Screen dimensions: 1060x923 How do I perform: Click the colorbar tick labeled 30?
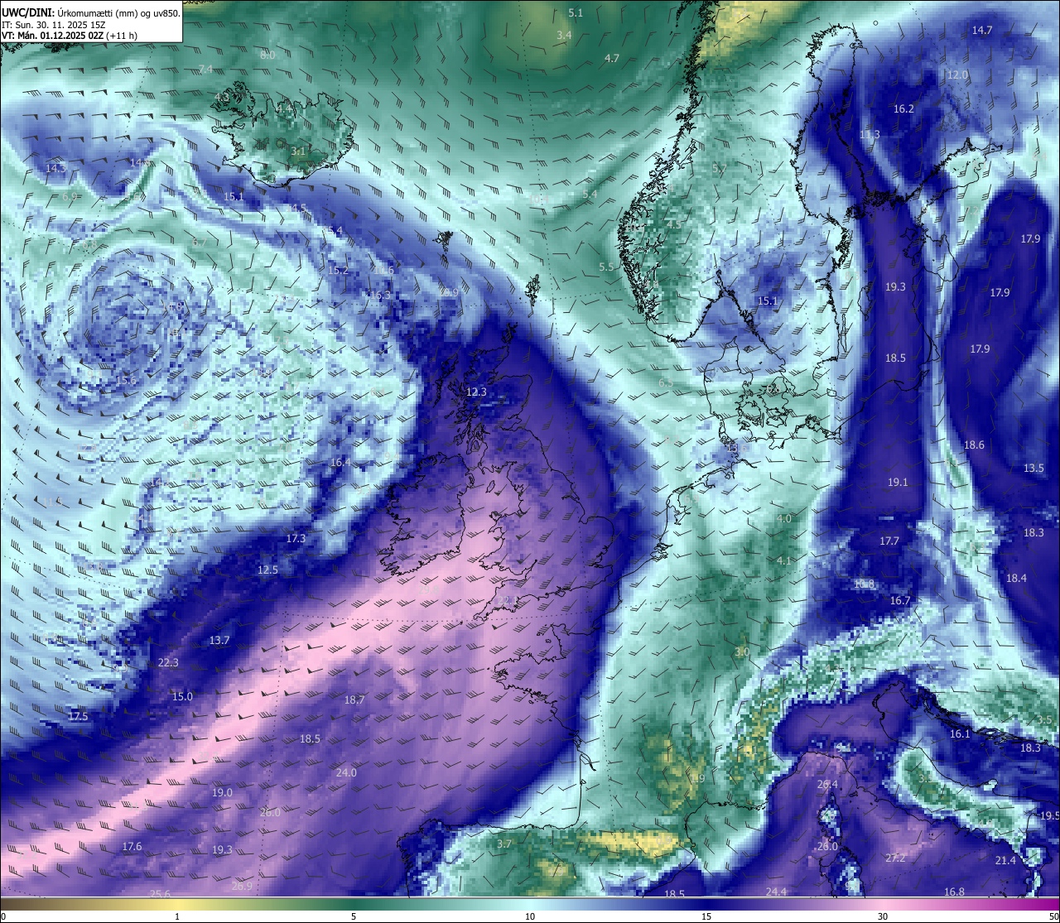(883, 916)
